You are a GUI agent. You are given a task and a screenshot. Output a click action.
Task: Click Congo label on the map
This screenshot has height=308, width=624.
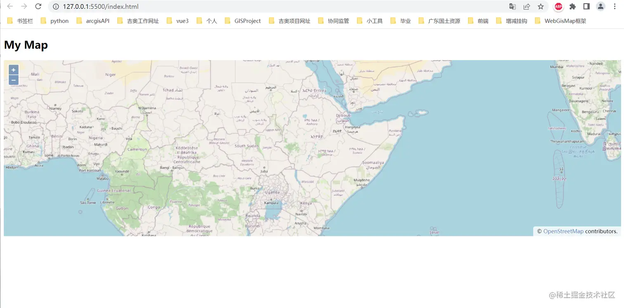point(154,207)
